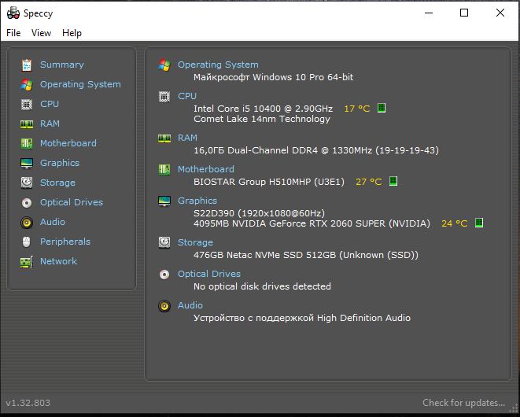This screenshot has height=417, width=520.
Task: Click the Storage drive icon in sidebar
Action: (27, 183)
